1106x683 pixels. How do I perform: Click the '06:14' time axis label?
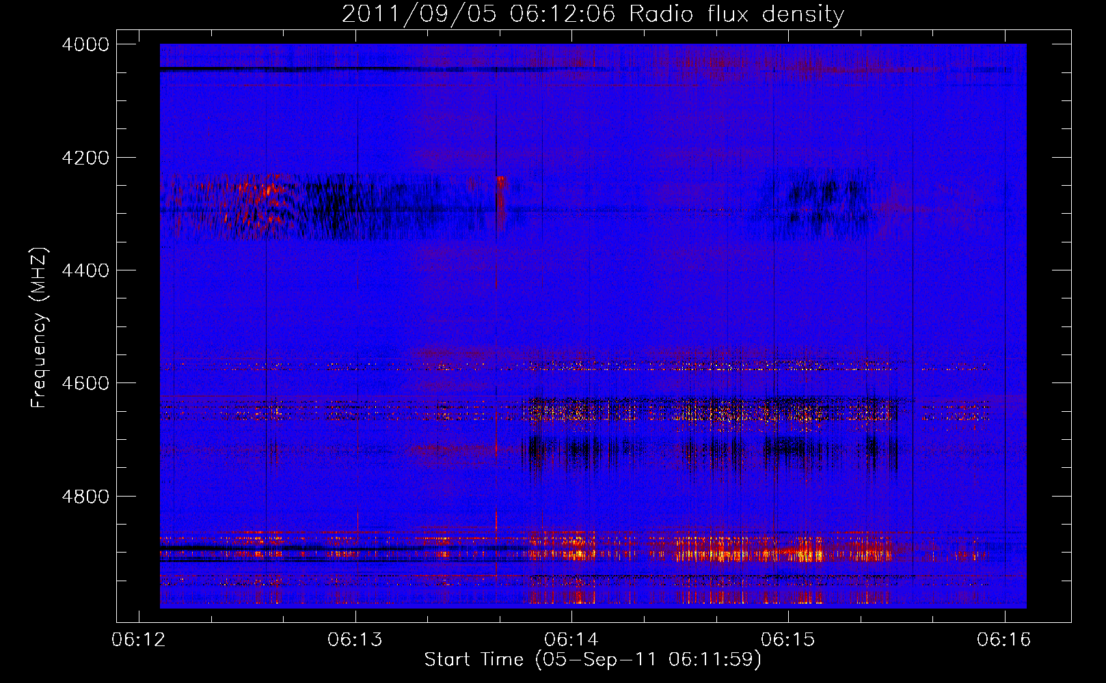click(x=571, y=640)
